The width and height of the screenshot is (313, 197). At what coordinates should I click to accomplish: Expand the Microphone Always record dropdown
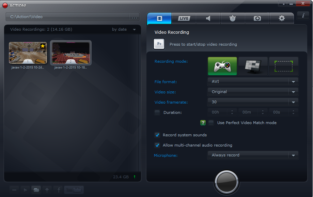point(253,155)
